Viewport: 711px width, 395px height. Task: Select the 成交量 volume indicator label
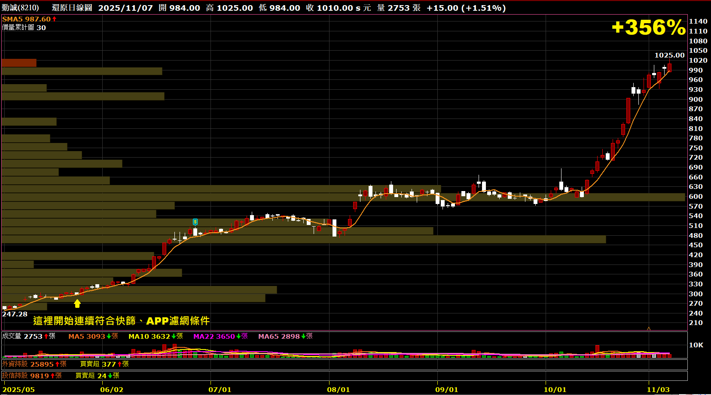[12, 336]
